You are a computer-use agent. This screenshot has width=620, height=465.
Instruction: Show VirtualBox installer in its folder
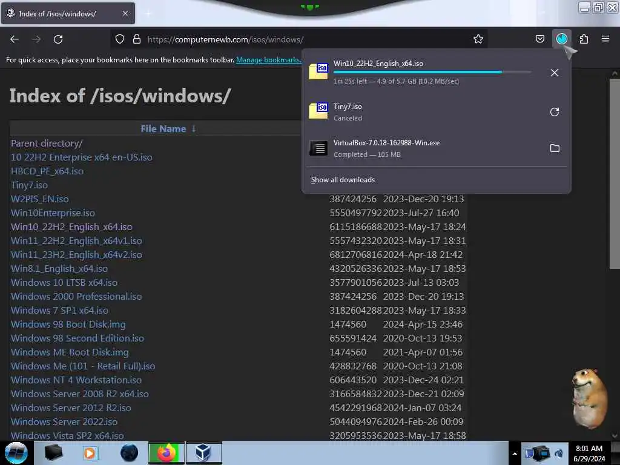pyautogui.click(x=555, y=148)
